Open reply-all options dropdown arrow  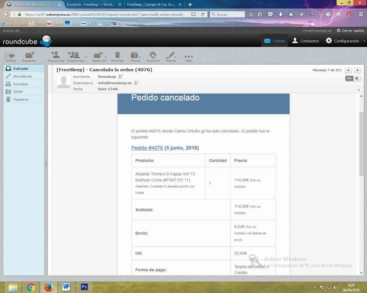[86, 57]
